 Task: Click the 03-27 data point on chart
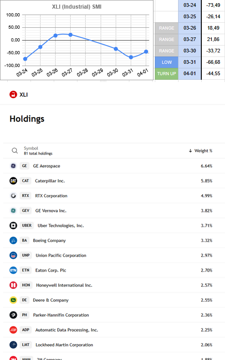71,35
